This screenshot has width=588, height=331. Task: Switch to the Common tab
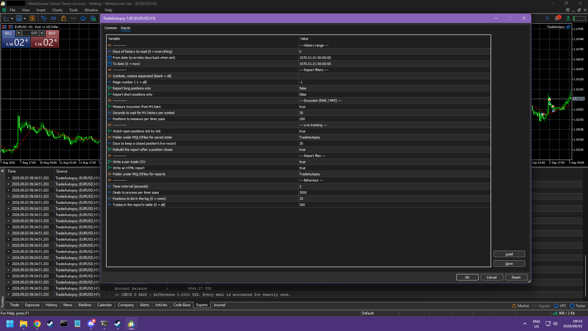click(111, 28)
